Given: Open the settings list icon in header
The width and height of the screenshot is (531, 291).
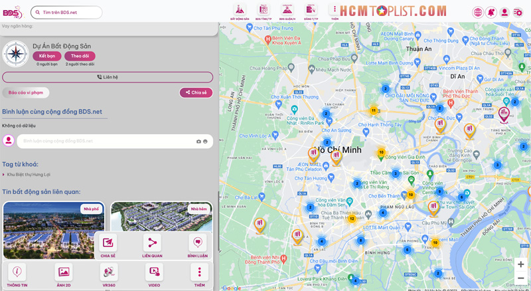Looking at the screenshot, I should (518, 13).
